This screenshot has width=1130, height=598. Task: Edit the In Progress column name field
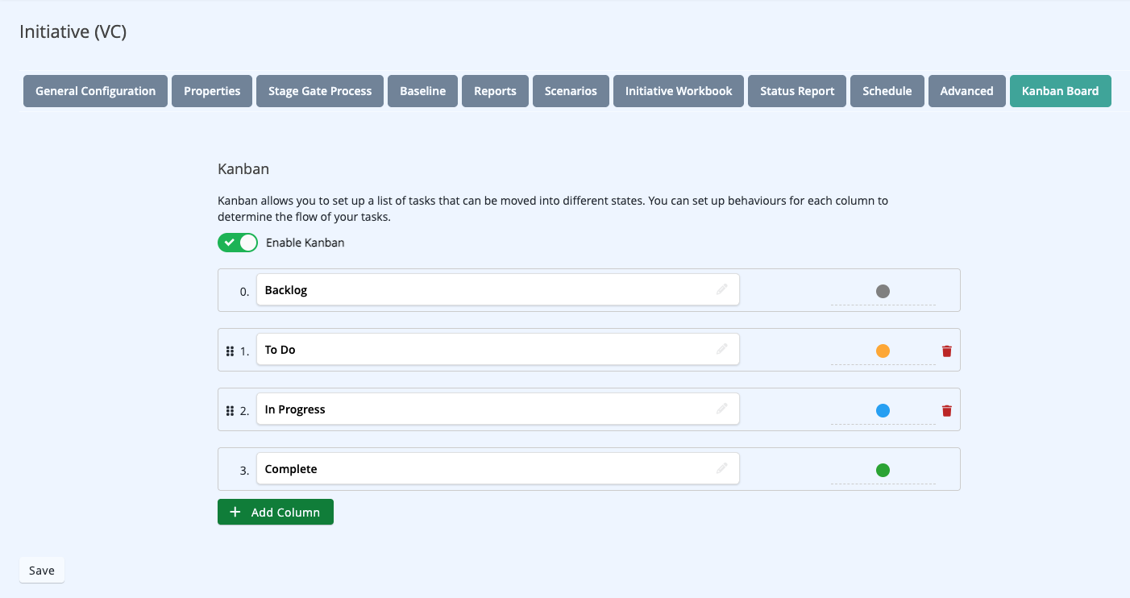tap(498, 409)
